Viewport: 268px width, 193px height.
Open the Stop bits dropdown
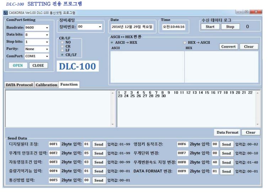point(37,42)
